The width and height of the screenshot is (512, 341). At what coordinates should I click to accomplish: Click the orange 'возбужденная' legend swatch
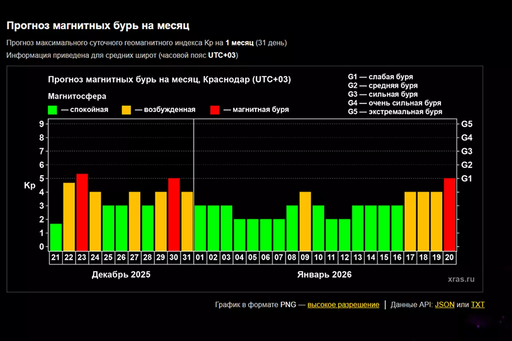pyautogui.click(x=126, y=110)
